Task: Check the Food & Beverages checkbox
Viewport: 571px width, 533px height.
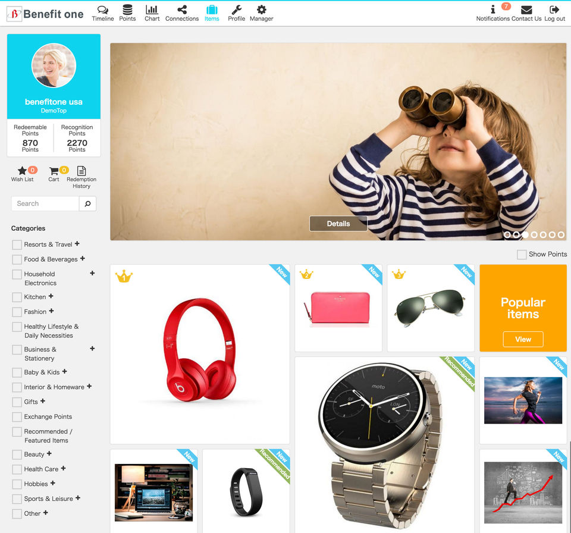Action: click(17, 259)
